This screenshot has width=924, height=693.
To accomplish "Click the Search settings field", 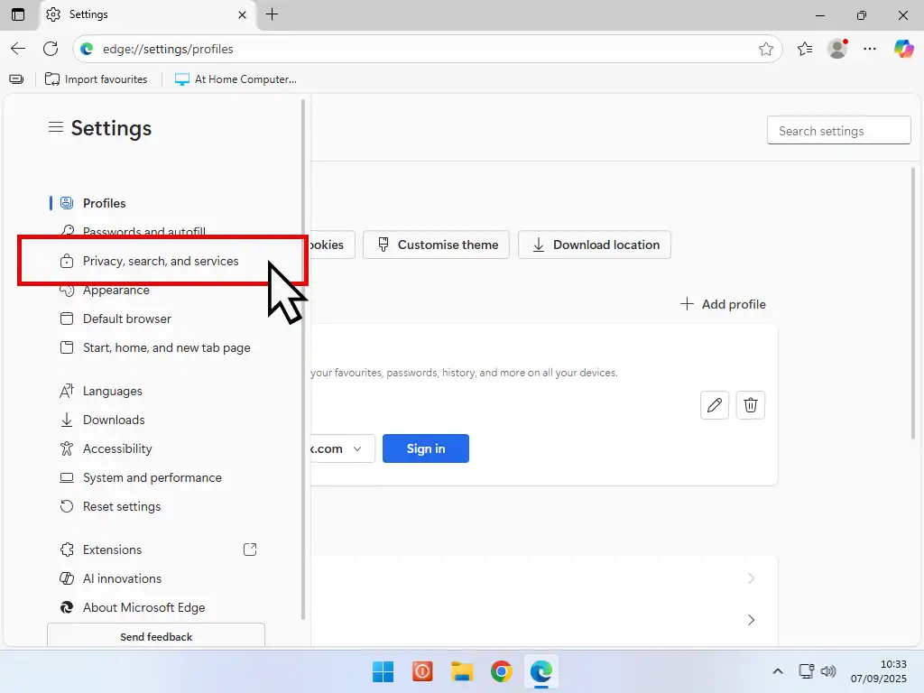I will point(838,131).
